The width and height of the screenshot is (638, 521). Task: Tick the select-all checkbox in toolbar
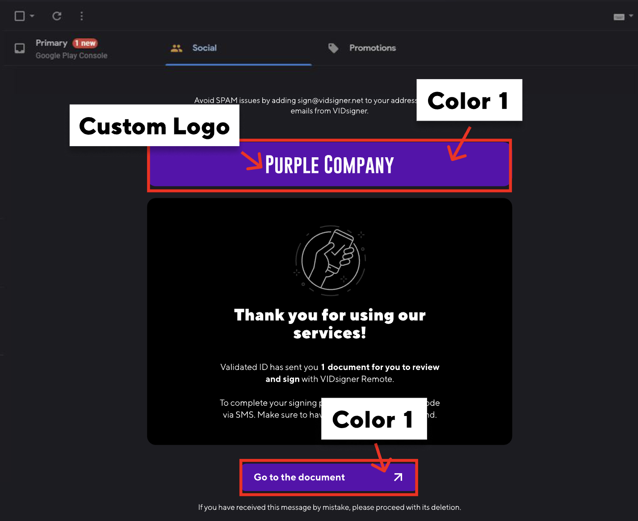point(20,16)
